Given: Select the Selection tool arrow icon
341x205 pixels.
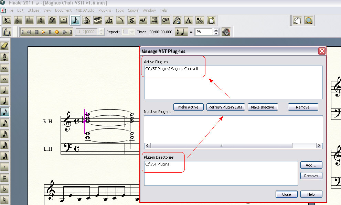Looking at the screenshot, I should click(7, 20).
